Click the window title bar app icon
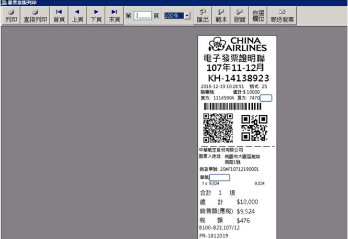 3,3
